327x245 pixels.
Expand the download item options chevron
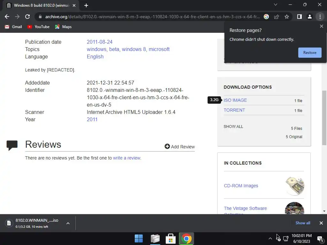pos(68,223)
